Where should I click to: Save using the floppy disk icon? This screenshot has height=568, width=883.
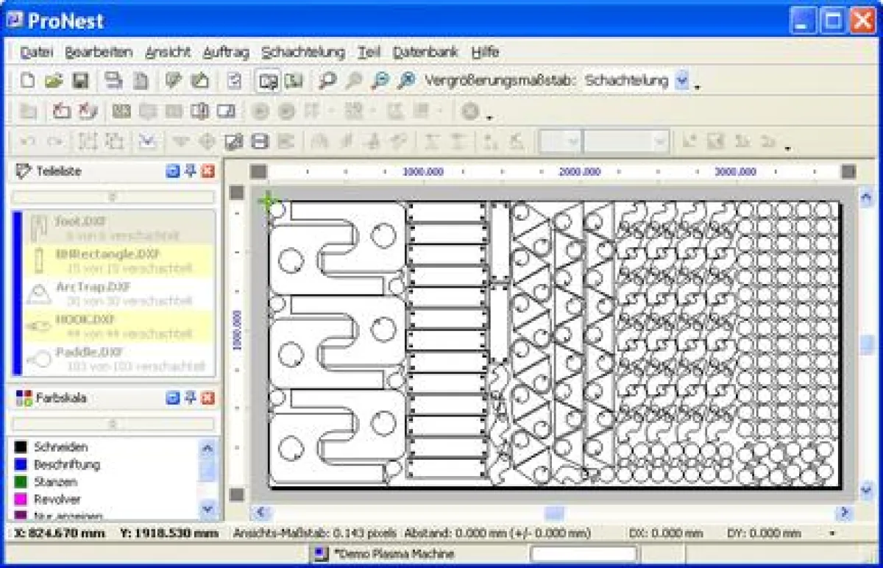click(x=79, y=81)
